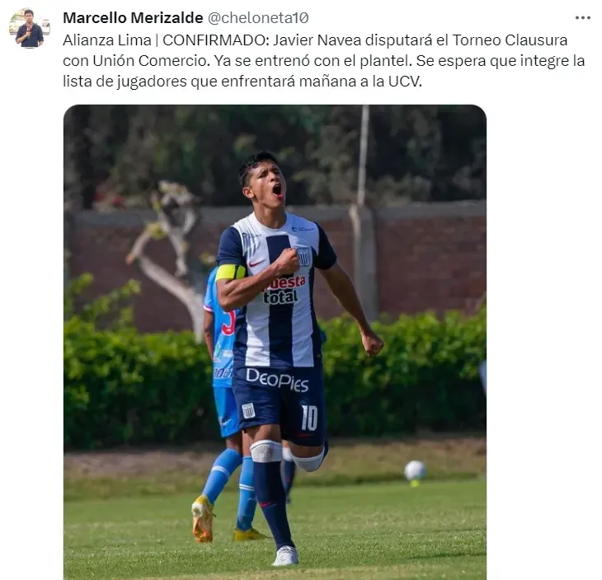Click the light-blue kit player behind
Image resolution: width=602 pixels, height=580 pixels.
click(223, 403)
